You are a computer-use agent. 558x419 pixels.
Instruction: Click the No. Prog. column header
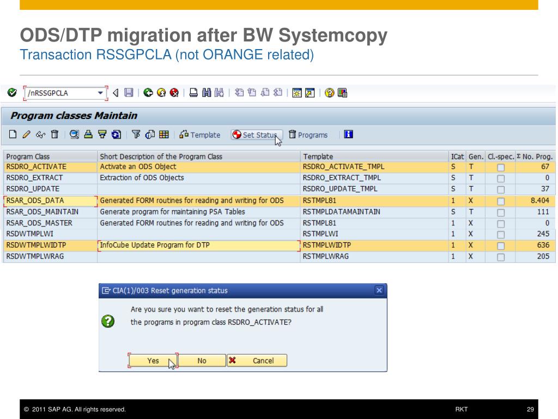(x=535, y=157)
